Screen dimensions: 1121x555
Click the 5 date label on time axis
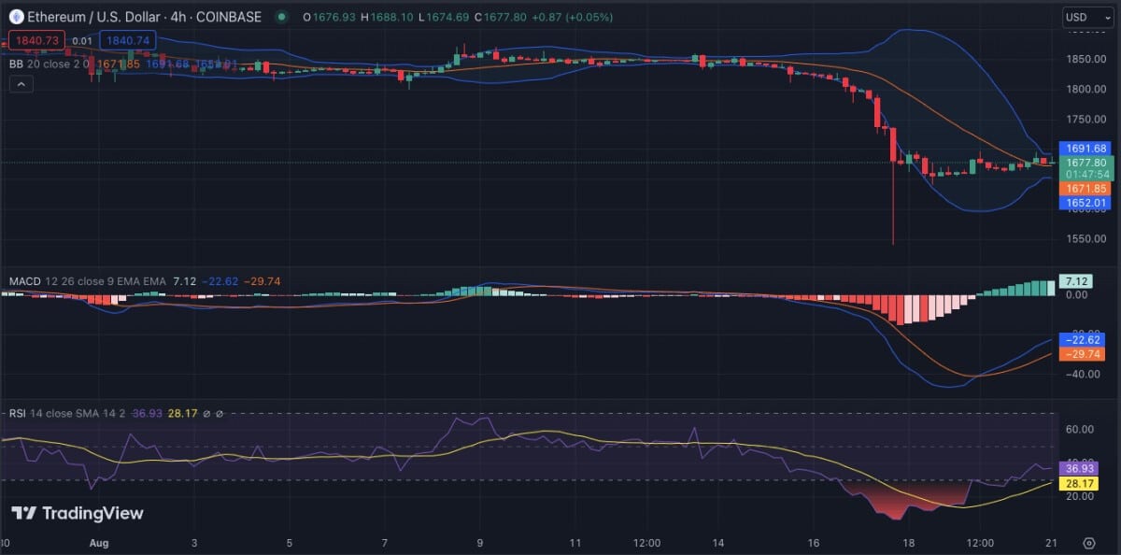point(290,543)
